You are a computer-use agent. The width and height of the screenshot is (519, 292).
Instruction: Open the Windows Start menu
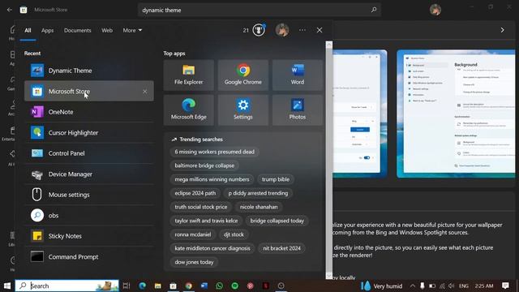tap(7, 286)
